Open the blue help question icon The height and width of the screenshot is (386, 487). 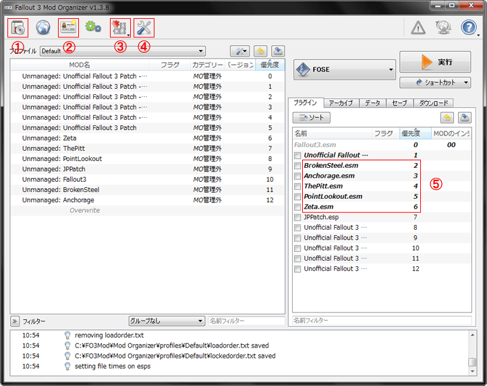pyautogui.click(x=468, y=28)
